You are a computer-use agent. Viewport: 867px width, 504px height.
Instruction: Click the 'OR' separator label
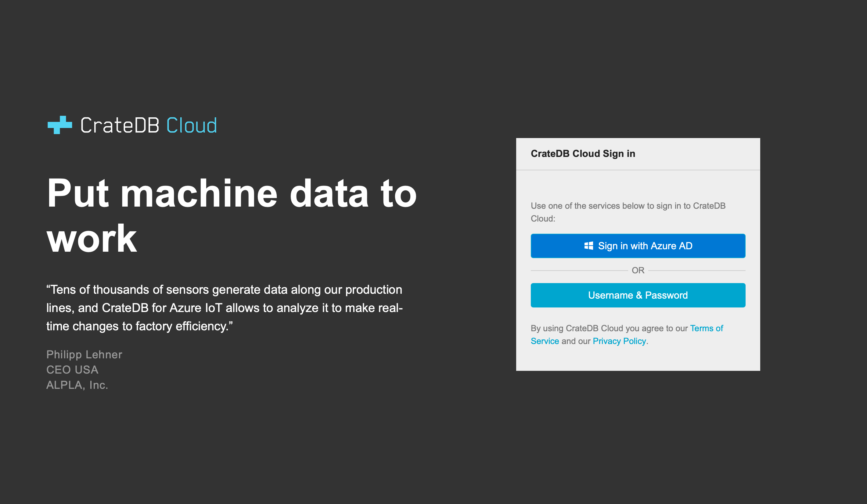[x=638, y=270]
